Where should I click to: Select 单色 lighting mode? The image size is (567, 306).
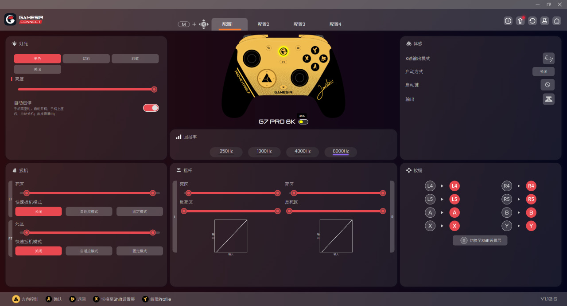pos(37,59)
